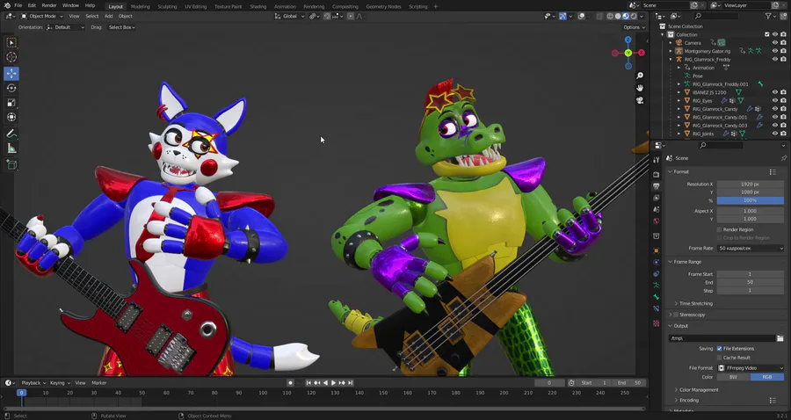The height and width of the screenshot is (420, 791).
Task: Open the outliner filter funnel icon
Action: [x=768, y=16]
